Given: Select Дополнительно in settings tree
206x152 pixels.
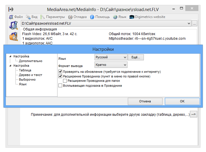Looking at the screenshot, I should coord(30,61).
